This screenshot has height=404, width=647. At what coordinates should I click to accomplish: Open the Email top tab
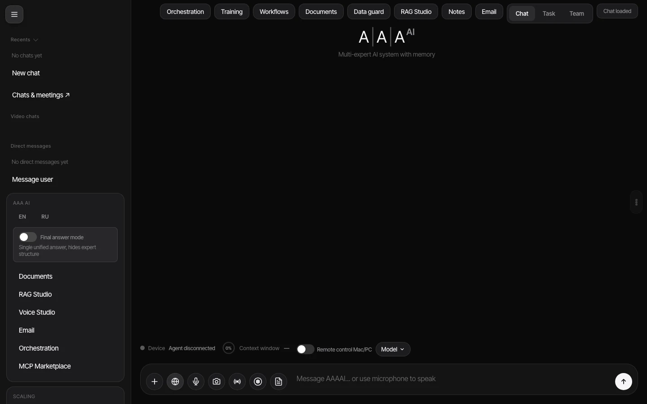489,12
